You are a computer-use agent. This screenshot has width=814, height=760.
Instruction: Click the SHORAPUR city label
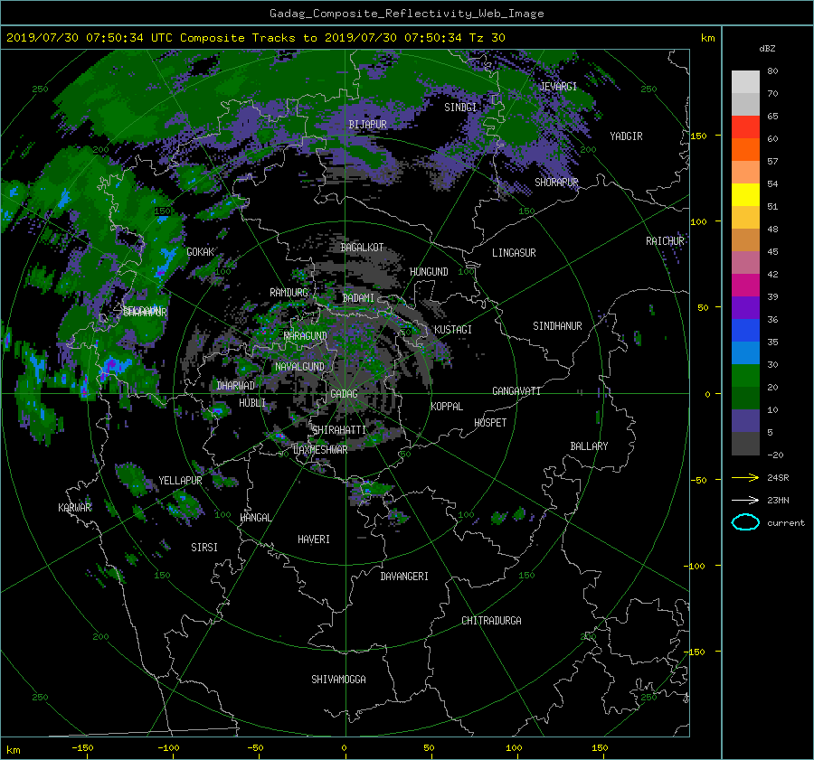[x=556, y=183]
